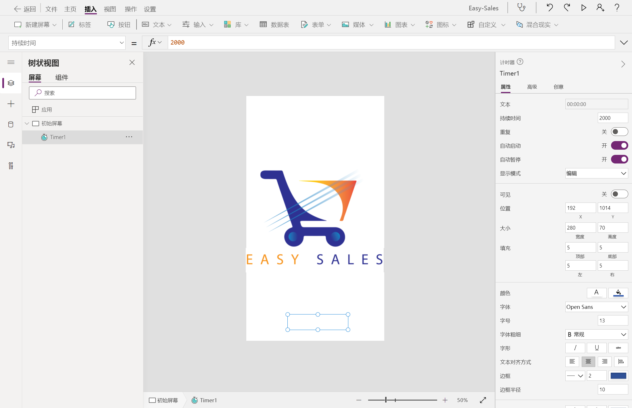Open the tree view layers icon
This screenshot has height=408, width=632.
click(11, 83)
